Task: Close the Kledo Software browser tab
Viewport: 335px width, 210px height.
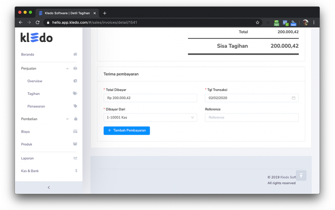Action: [x=95, y=13]
